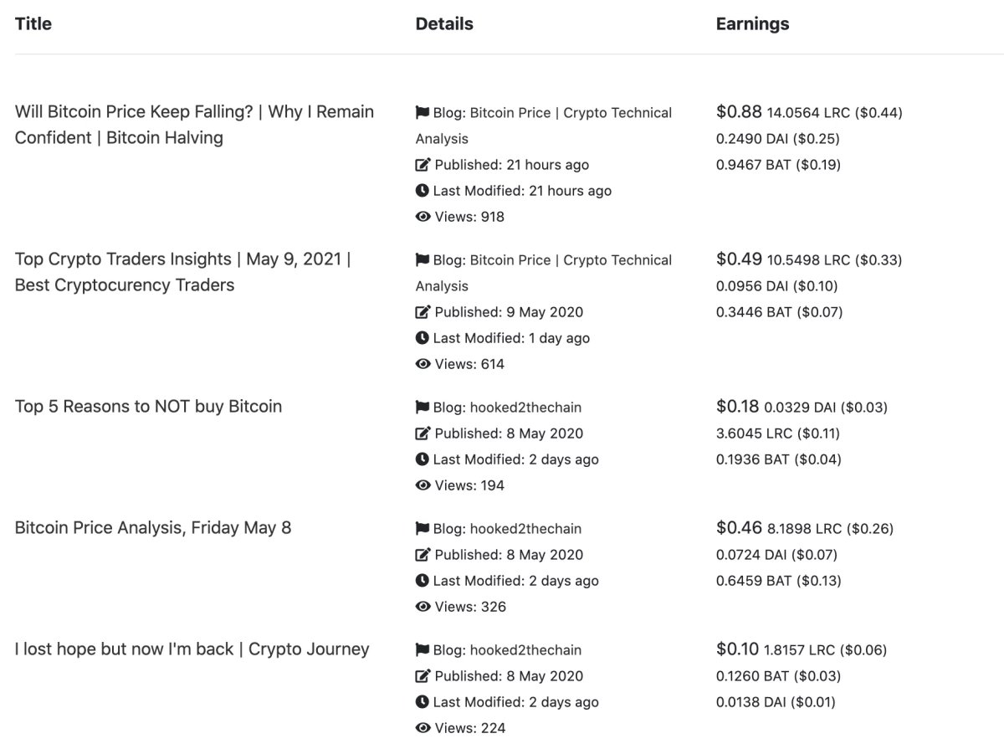This screenshot has width=1004, height=754.
Task: Click the Details column header
Action: pos(444,24)
